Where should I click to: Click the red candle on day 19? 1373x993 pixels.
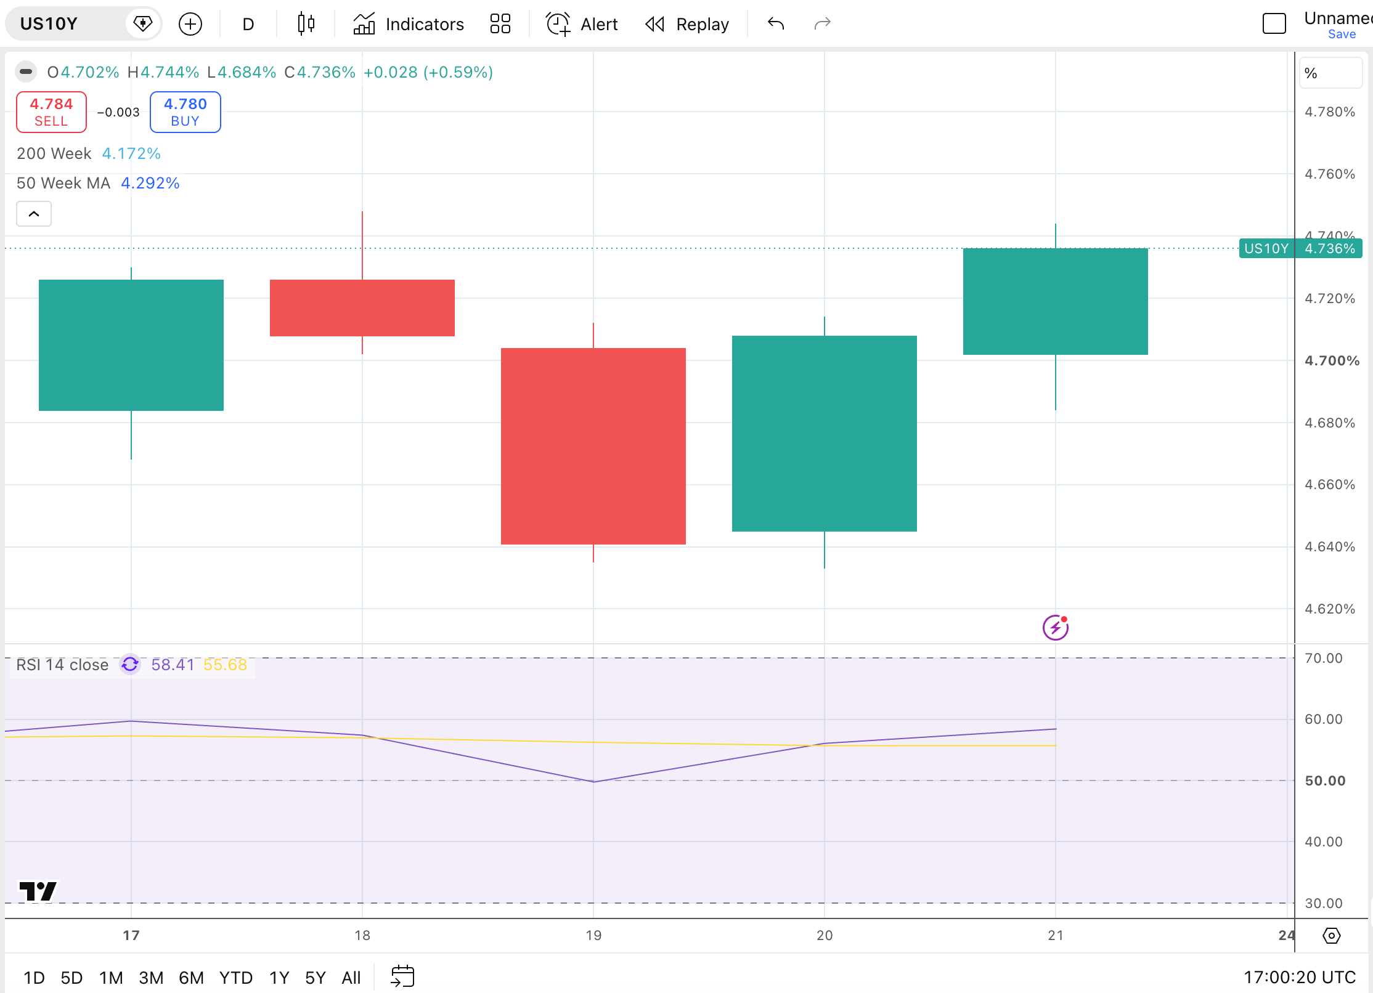tap(593, 446)
